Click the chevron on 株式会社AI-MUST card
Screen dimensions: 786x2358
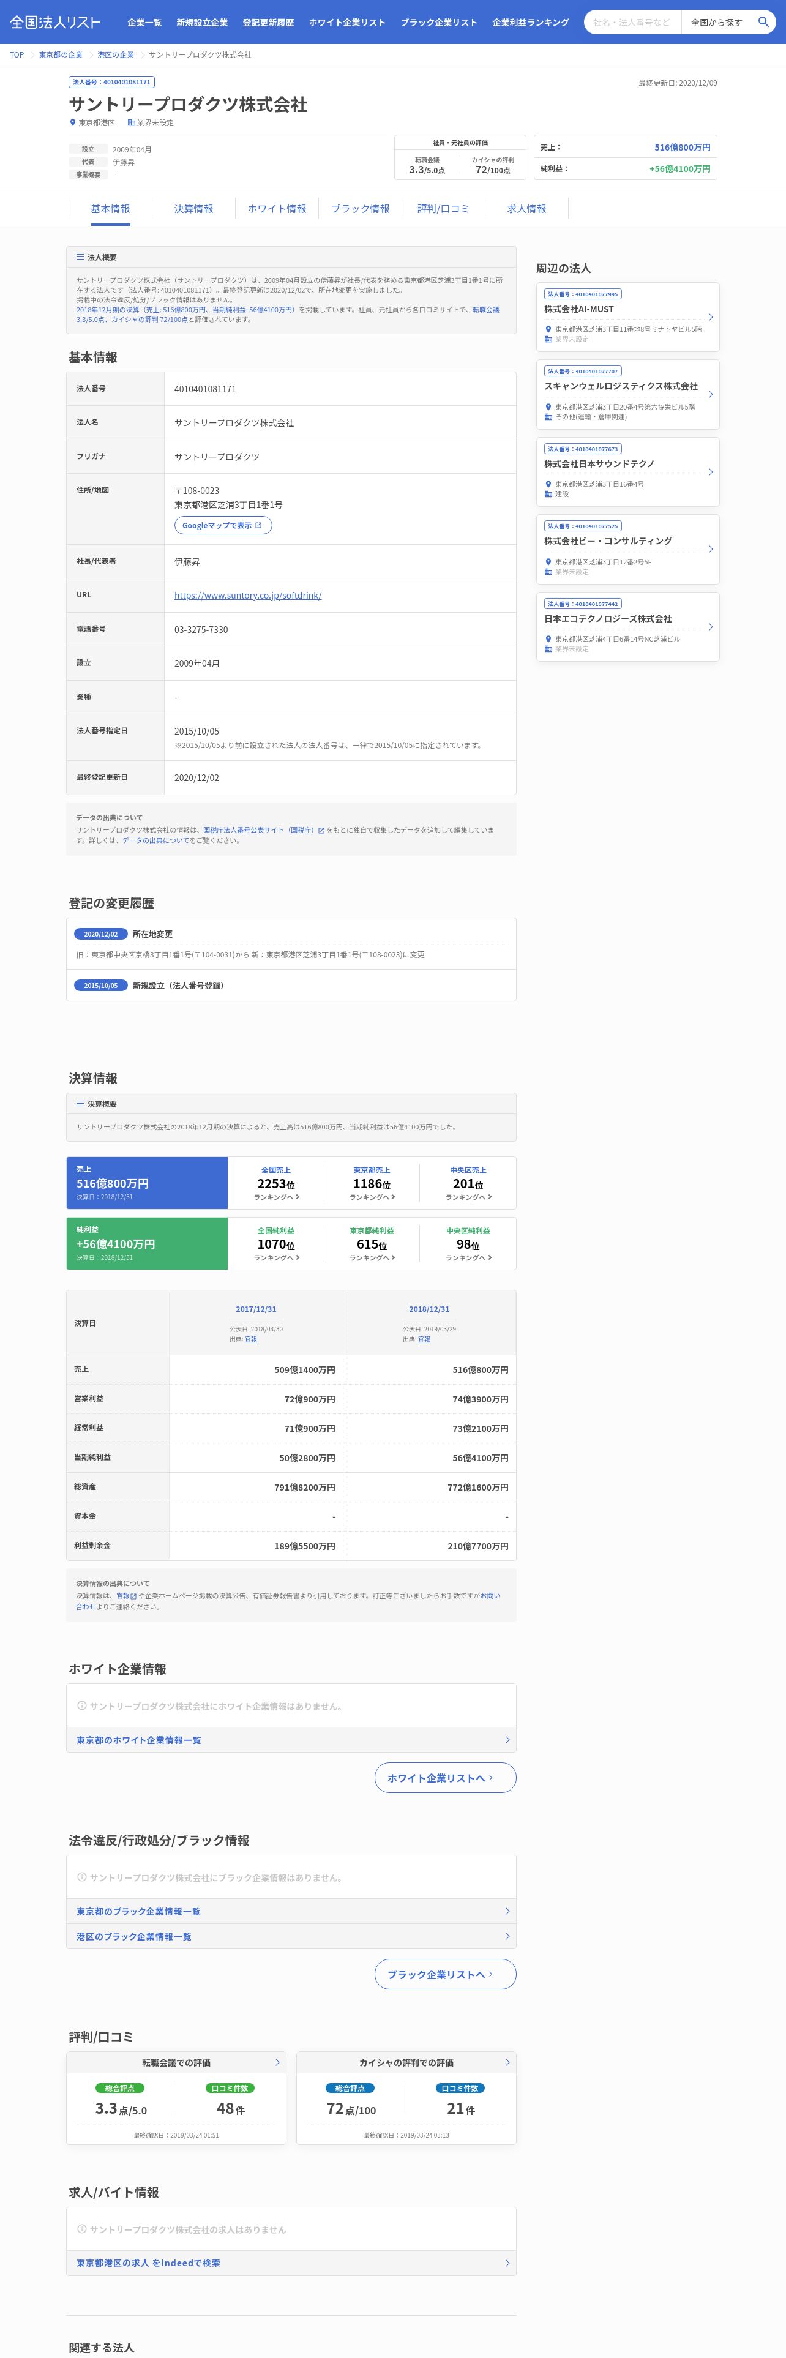tap(711, 316)
